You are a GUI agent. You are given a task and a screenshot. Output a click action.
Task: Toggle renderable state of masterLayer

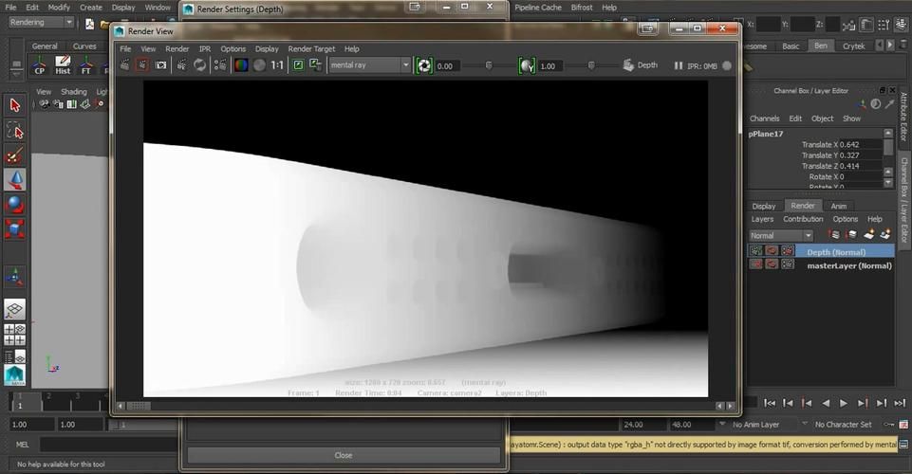[x=755, y=264]
